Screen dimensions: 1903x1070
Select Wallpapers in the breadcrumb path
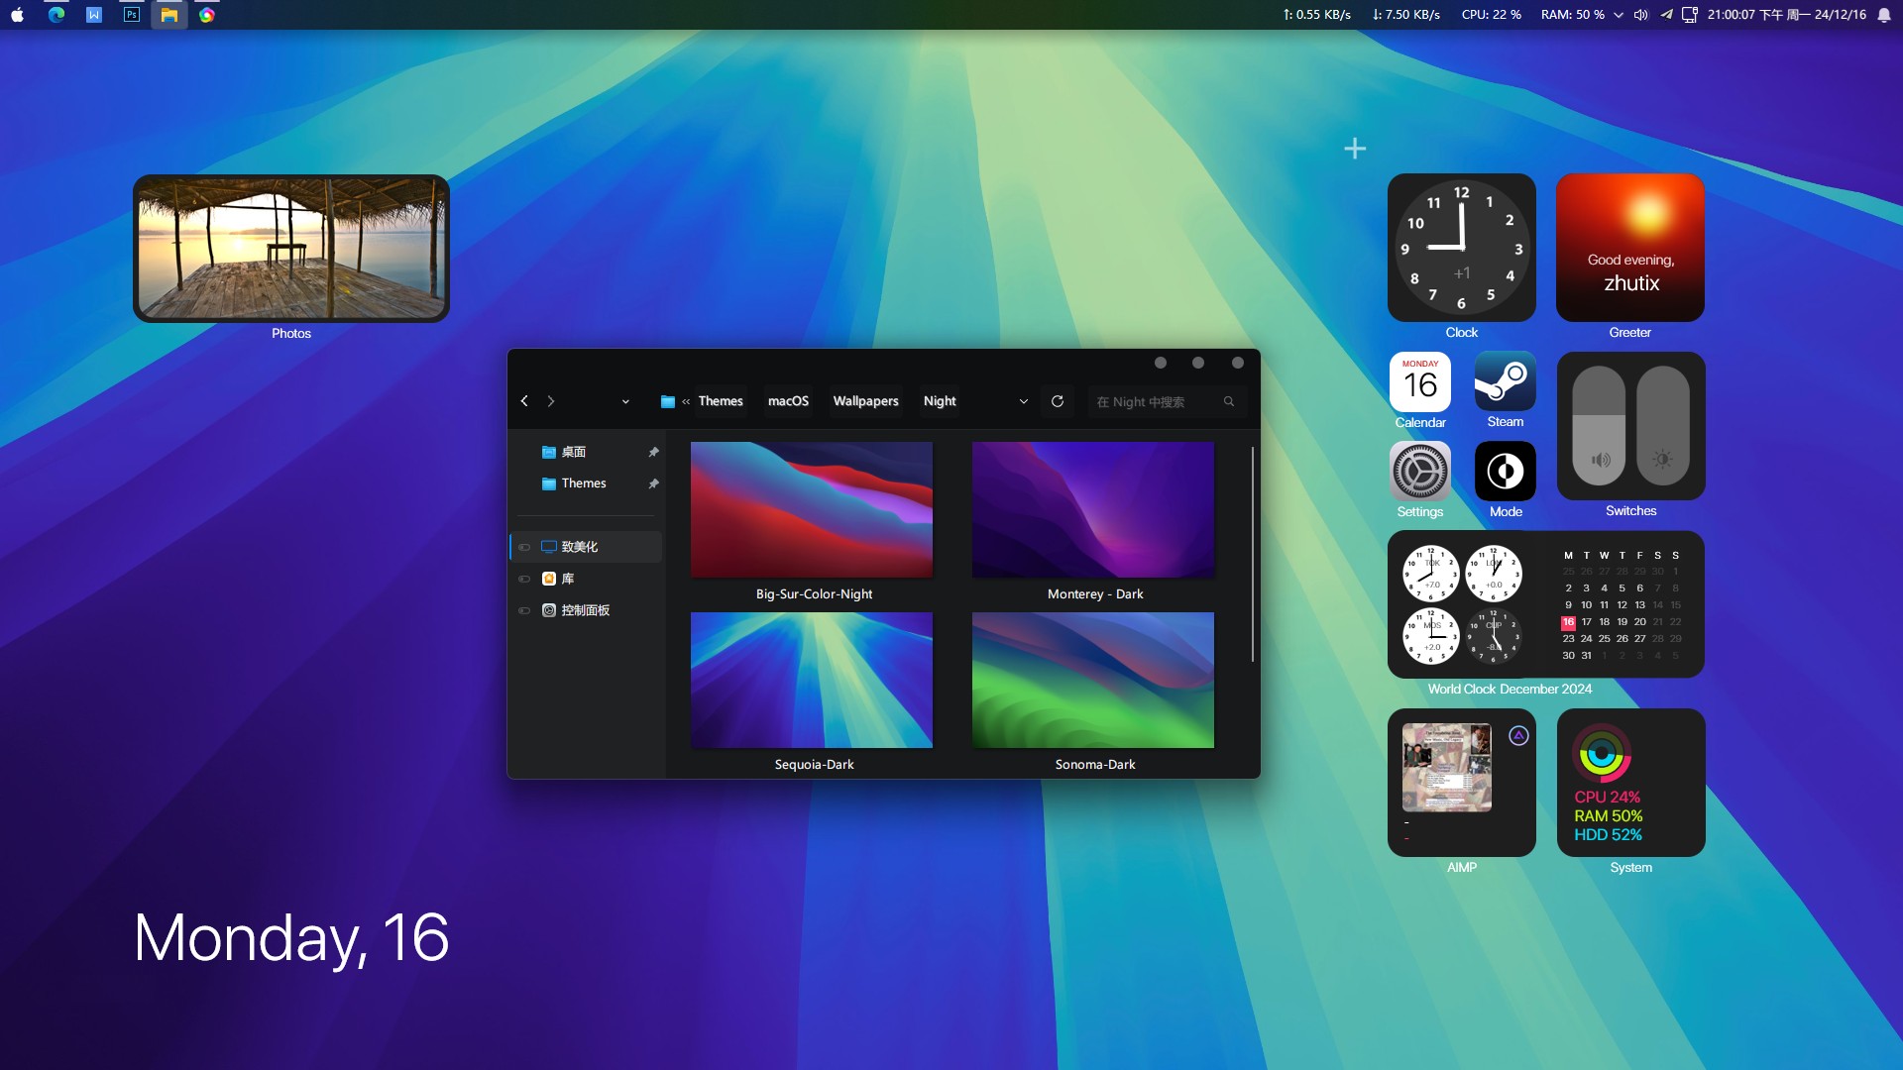865,401
